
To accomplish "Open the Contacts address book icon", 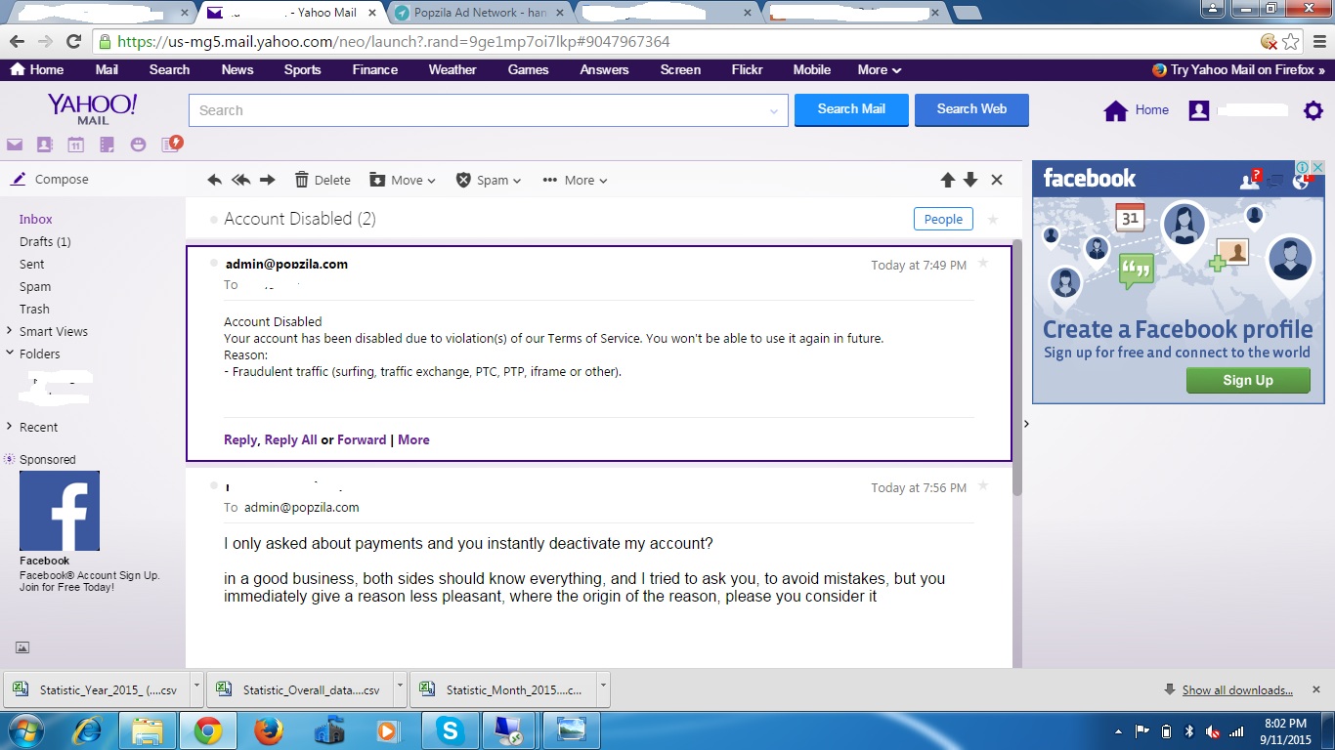I will [44, 145].
